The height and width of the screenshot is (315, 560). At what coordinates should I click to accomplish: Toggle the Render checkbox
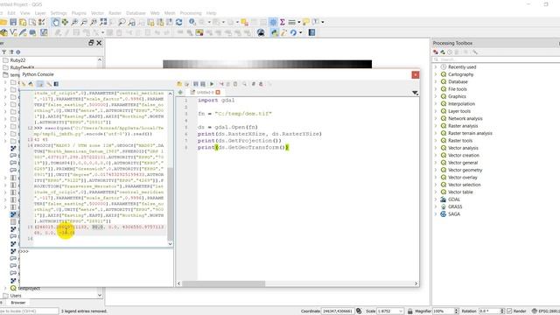[509, 311]
